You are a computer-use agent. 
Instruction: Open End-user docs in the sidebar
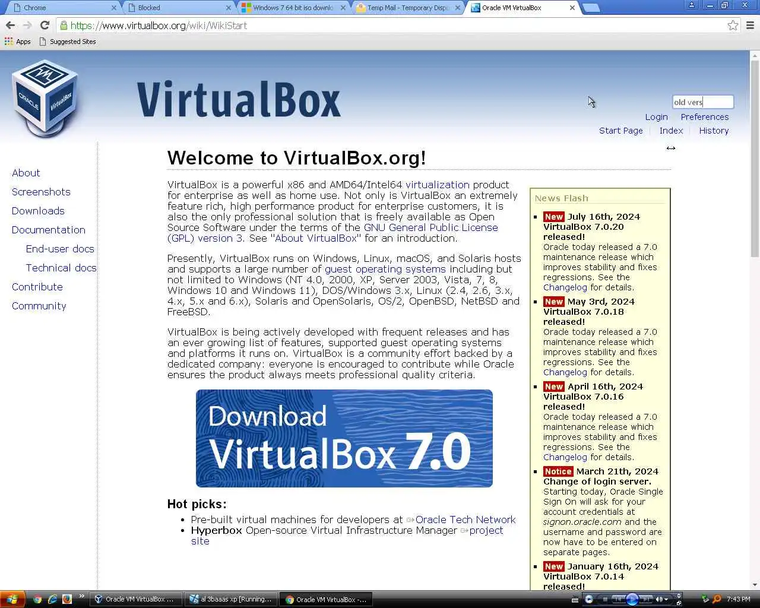pos(60,249)
